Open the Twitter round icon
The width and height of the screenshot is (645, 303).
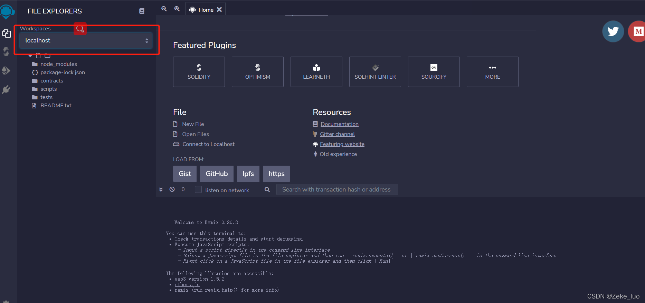tap(613, 31)
